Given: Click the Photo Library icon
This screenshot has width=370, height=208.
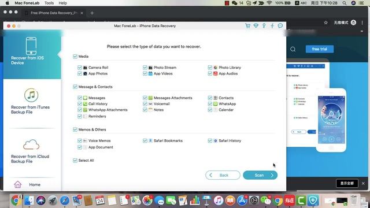Looking at the screenshot, I should coord(216,68).
